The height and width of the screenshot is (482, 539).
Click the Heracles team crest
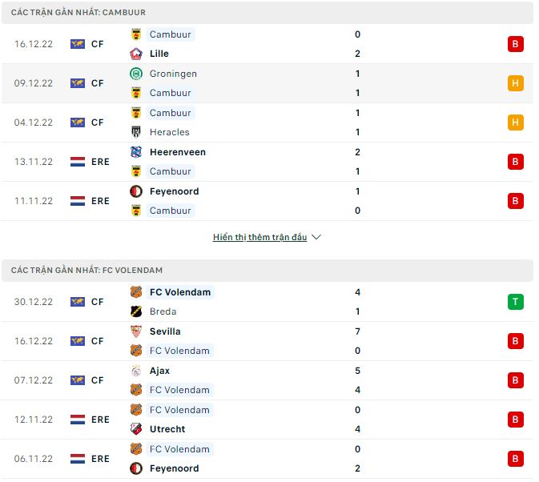(x=135, y=132)
